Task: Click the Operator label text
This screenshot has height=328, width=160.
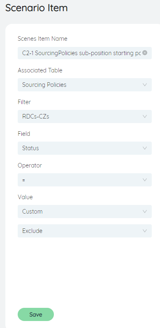Action: coord(30,165)
